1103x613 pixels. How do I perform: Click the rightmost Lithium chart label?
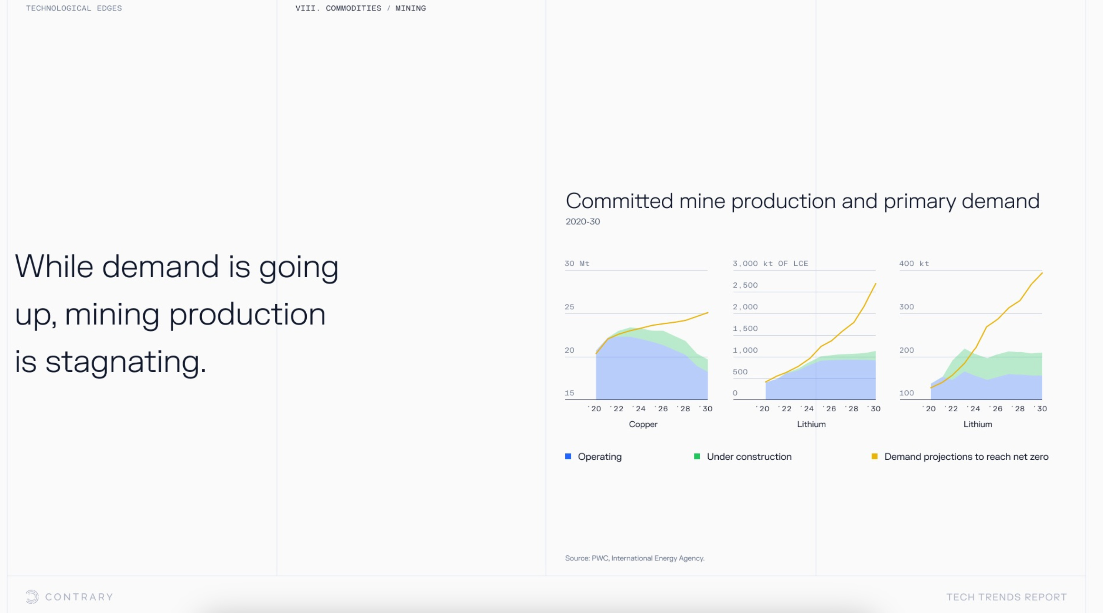(978, 424)
